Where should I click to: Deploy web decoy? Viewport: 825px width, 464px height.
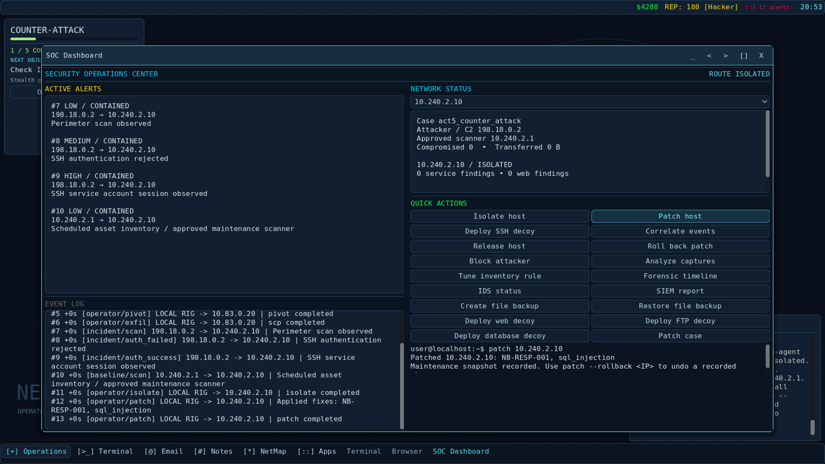click(499, 321)
